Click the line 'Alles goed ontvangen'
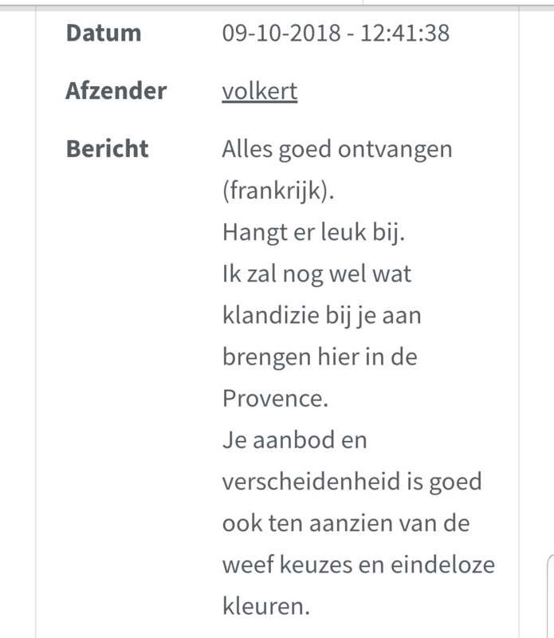 pos(337,149)
